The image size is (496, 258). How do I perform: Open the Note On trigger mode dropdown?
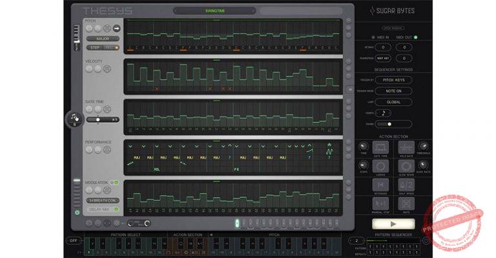tap(393, 91)
